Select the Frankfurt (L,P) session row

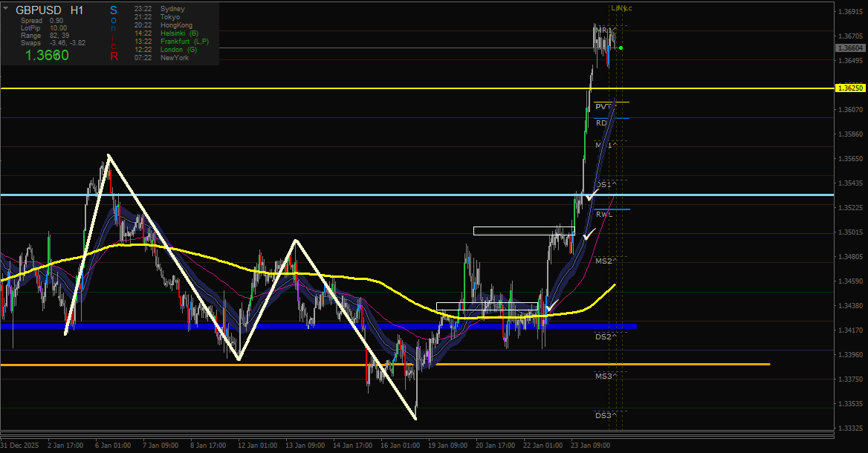coord(172,42)
